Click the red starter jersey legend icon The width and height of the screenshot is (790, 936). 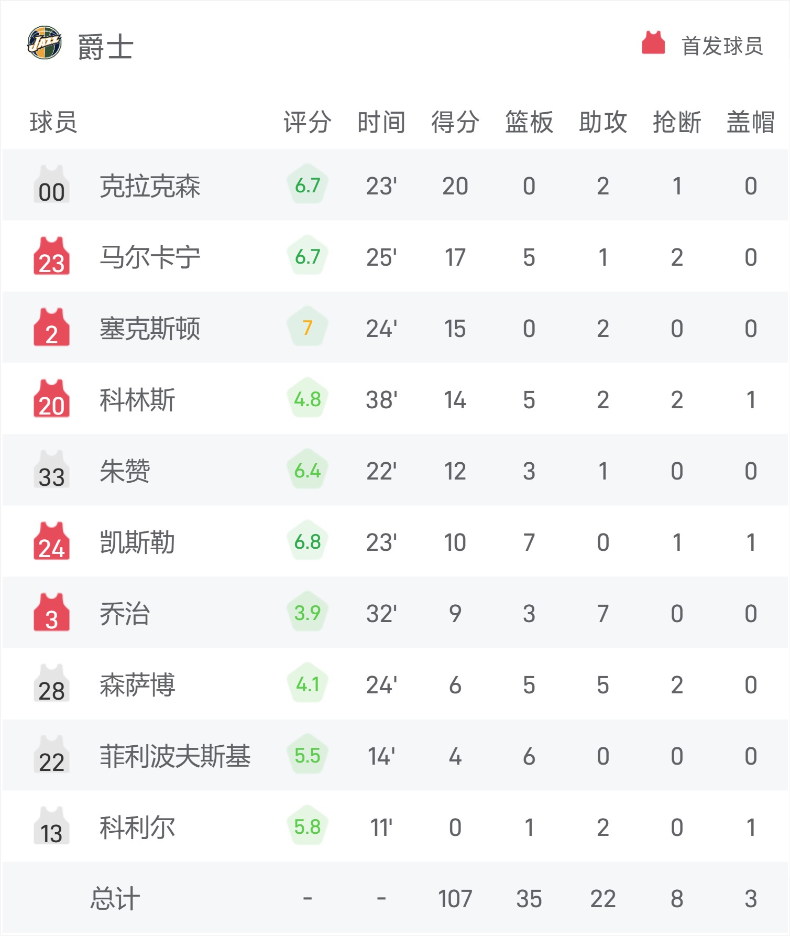pyautogui.click(x=653, y=43)
